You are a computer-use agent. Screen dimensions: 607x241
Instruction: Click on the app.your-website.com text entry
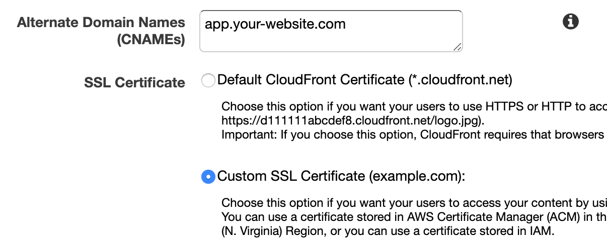coord(275,24)
